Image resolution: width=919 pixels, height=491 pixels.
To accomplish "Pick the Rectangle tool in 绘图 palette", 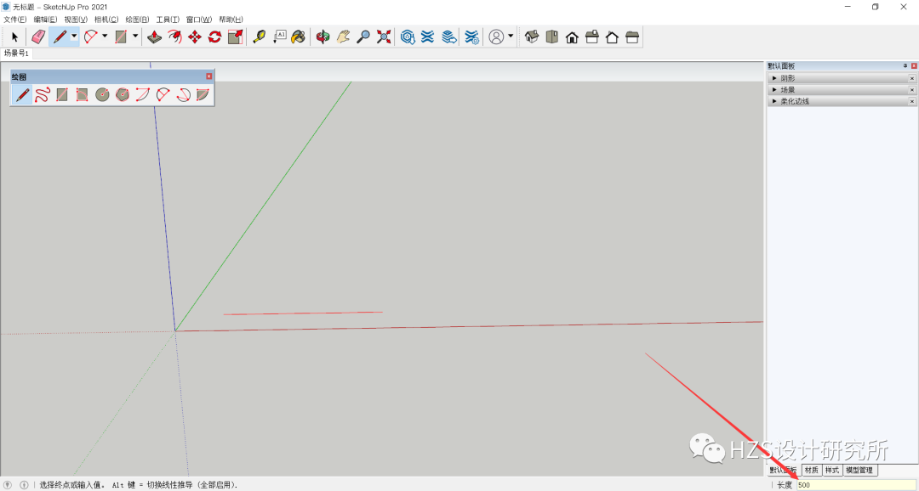I will [61, 94].
